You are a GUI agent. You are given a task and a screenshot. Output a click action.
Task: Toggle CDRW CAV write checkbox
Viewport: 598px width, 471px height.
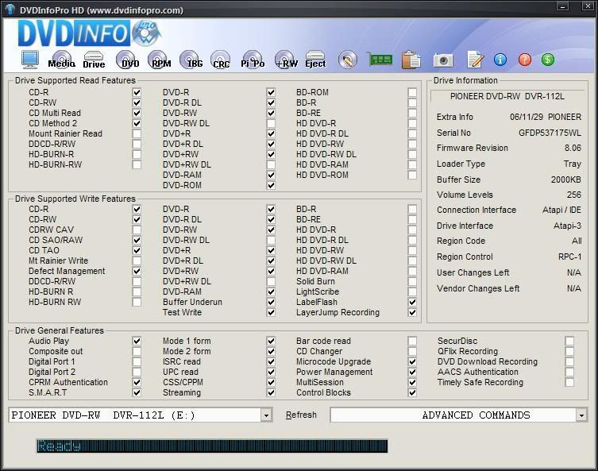click(137, 230)
